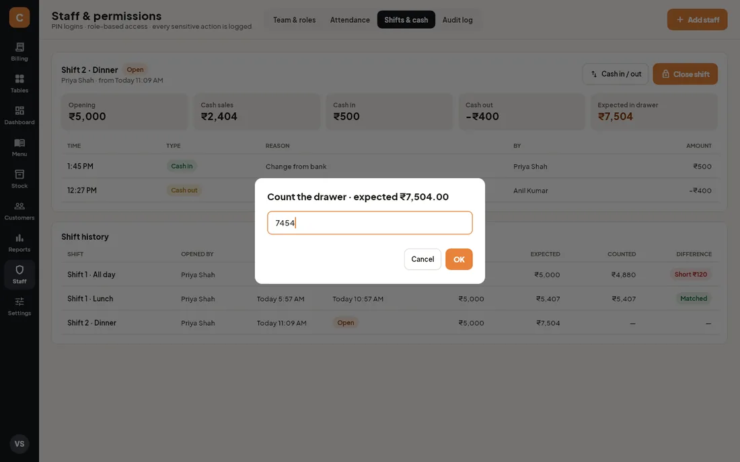Click the green Cash in type badge
740x462 pixels.
(182, 167)
